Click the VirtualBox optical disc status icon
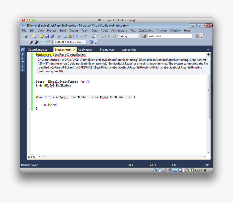Image resolution: width=233 pixels, height=203 pixels. (x=160, y=170)
